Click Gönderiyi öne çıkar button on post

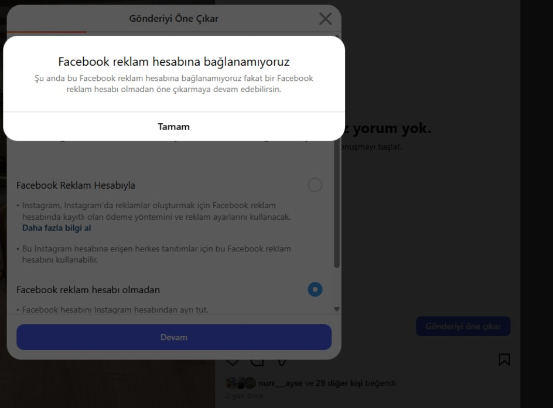click(463, 326)
